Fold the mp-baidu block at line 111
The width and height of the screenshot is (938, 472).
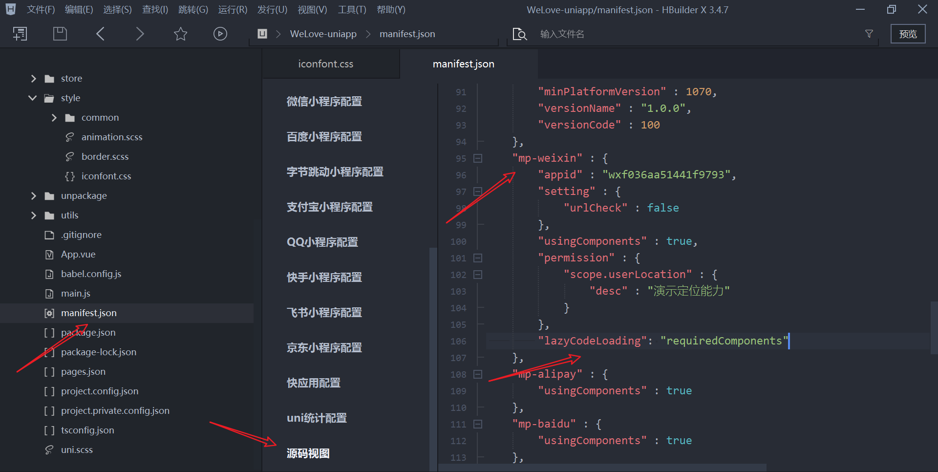pyautogui.click(x=478, y=424)
